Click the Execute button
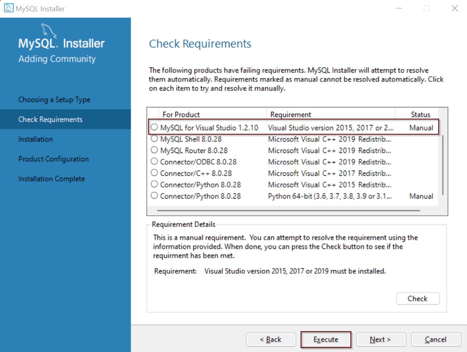The image size is (467, 352). [326, 340]
